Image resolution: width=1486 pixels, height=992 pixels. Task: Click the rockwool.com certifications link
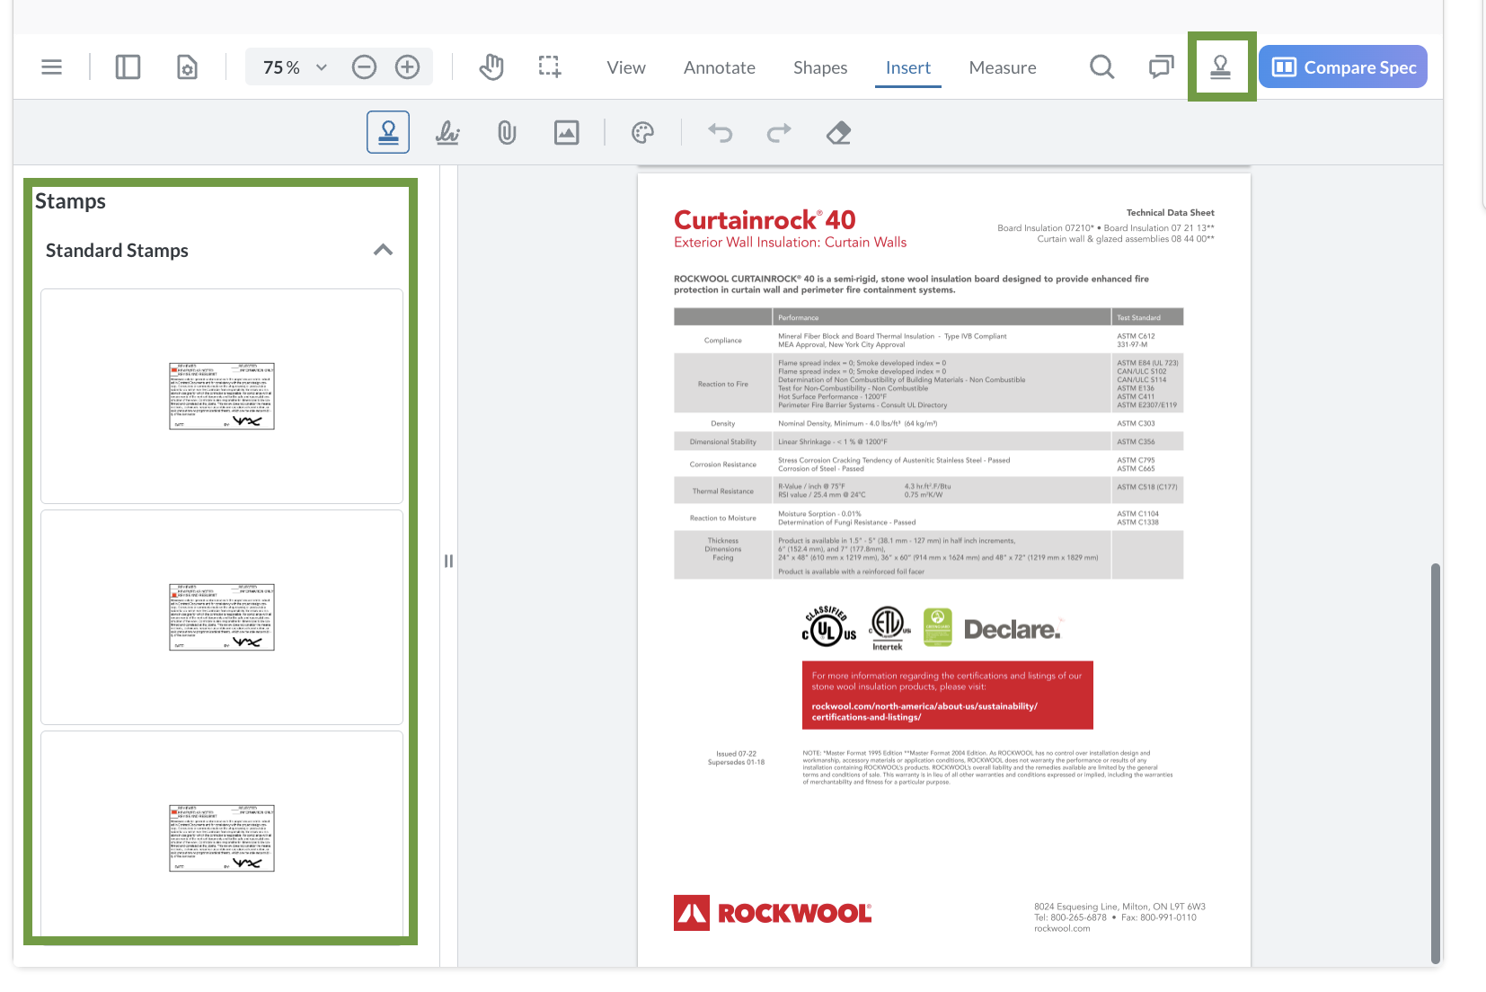pos(924,712)
